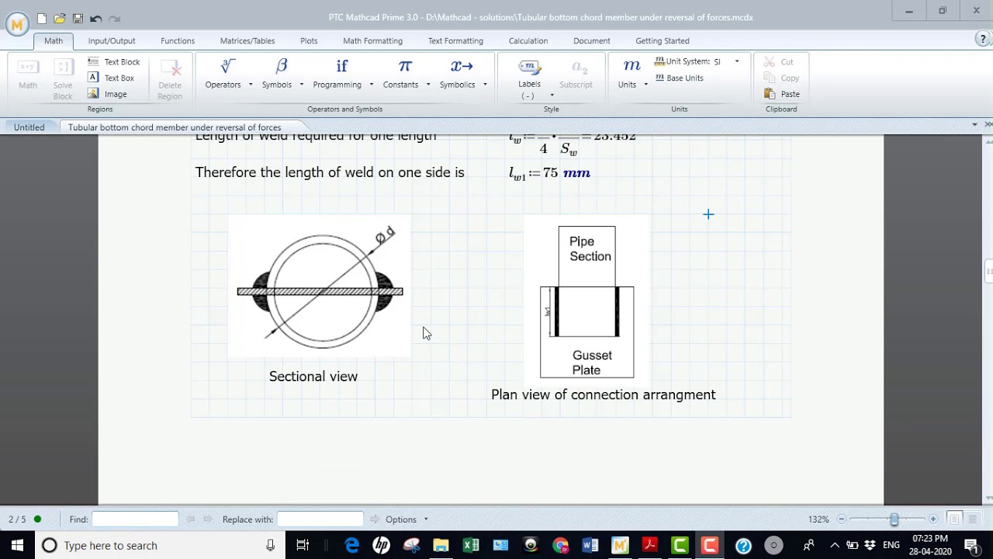The image size is (993, 559).
Task: Open Mathcad help question mark icon
Action: 983,40
